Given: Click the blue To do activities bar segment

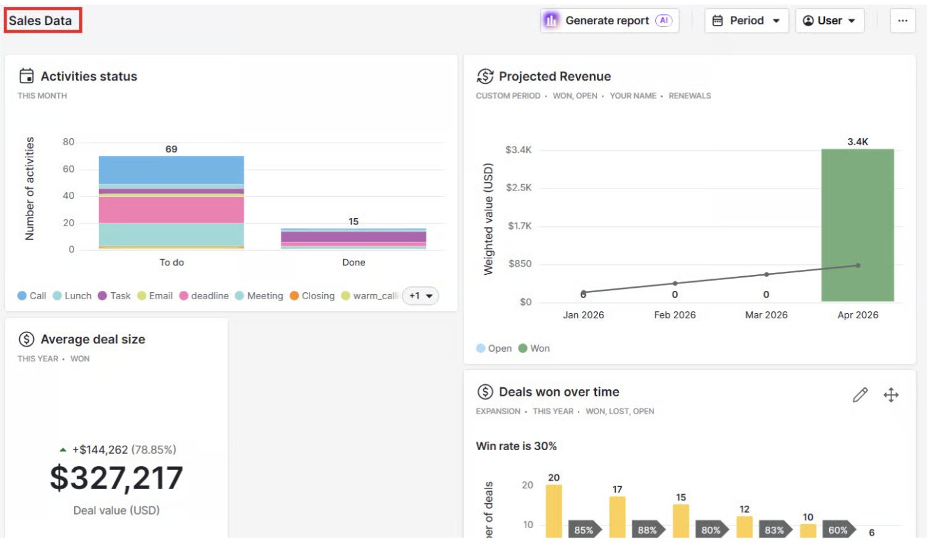Looking at the screenshot, I should pyautogui.click(x=171, y=170).
